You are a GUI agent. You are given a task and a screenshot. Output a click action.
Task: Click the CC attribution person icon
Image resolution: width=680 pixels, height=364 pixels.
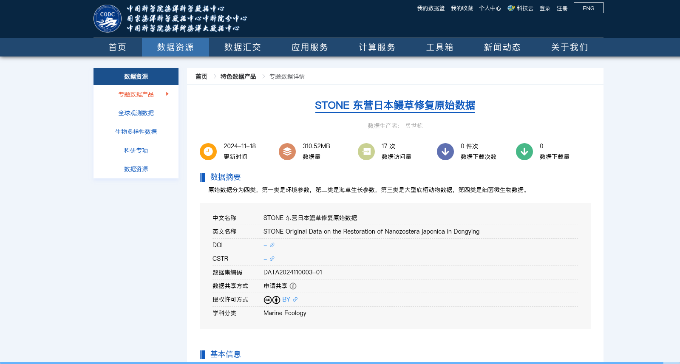click(276, 300)
